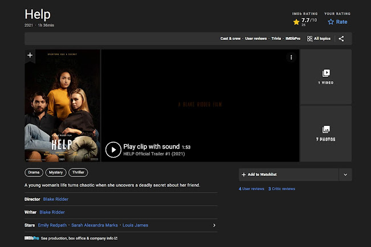This screenshot has height=247, width=371.
Task: Click the Help movie poster thumbnail
Action: [63, 105]
